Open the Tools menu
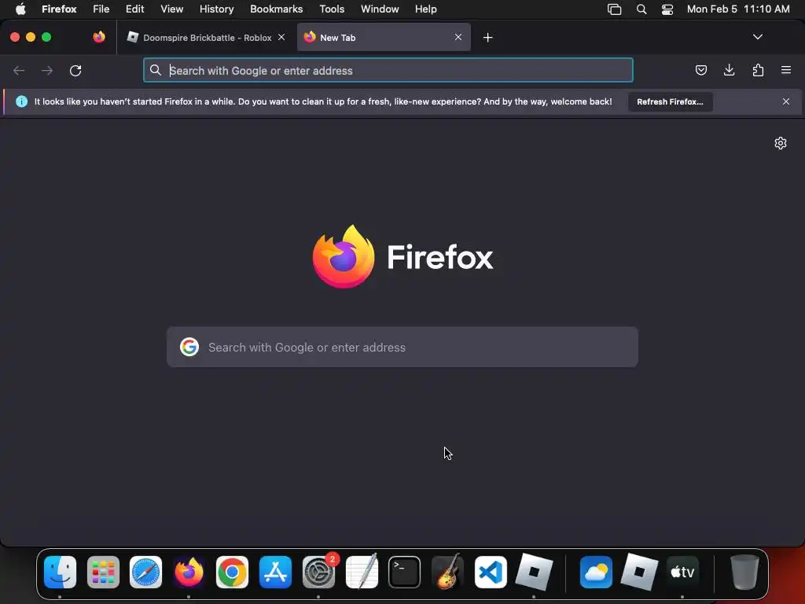Image resolution: width=805 pixels, height=604 pixels. [x=332, y=9]
